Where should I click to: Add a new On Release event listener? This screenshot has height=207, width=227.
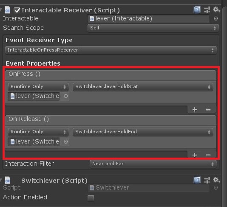tap(195, 155)
